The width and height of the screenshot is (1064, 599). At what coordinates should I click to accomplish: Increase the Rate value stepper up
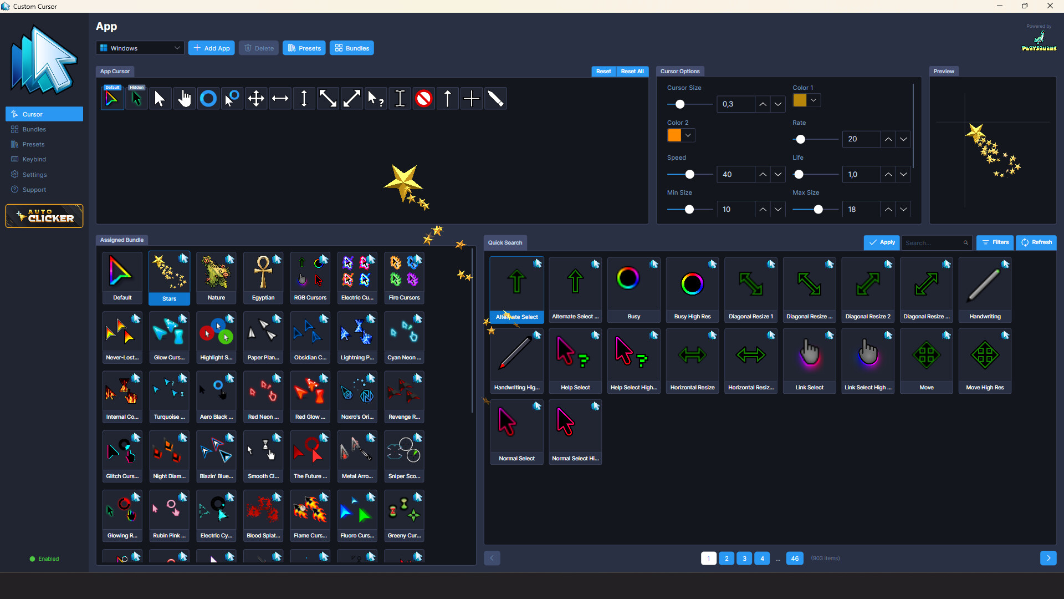point(888,139)
